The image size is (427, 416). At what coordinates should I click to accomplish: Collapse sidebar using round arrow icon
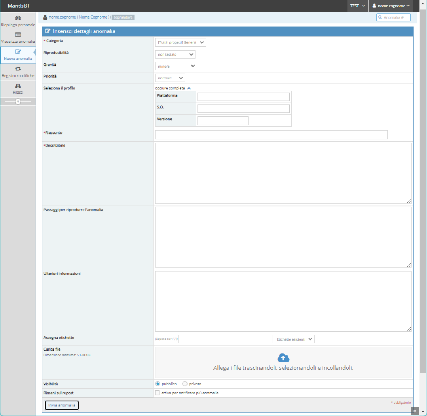(x=18, y=101)
